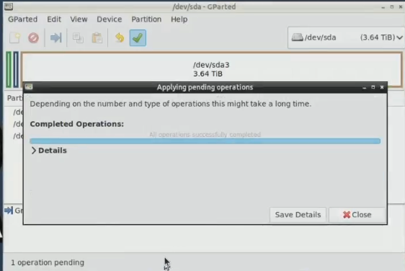Image resolution: width=405 pixels, height=271 pixels.
Task: Open the Device menu
Action: click(x=110, y=19)
